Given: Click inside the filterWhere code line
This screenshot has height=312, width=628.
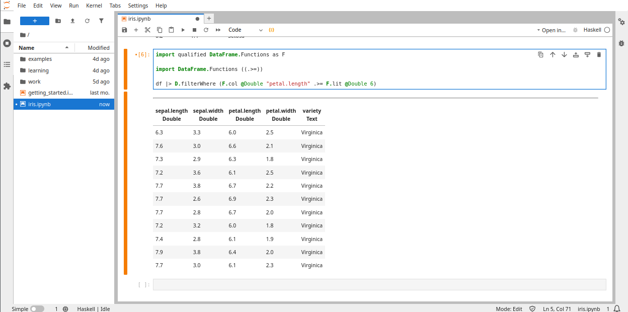Looking at the screenshot, I should click(266, 84).
